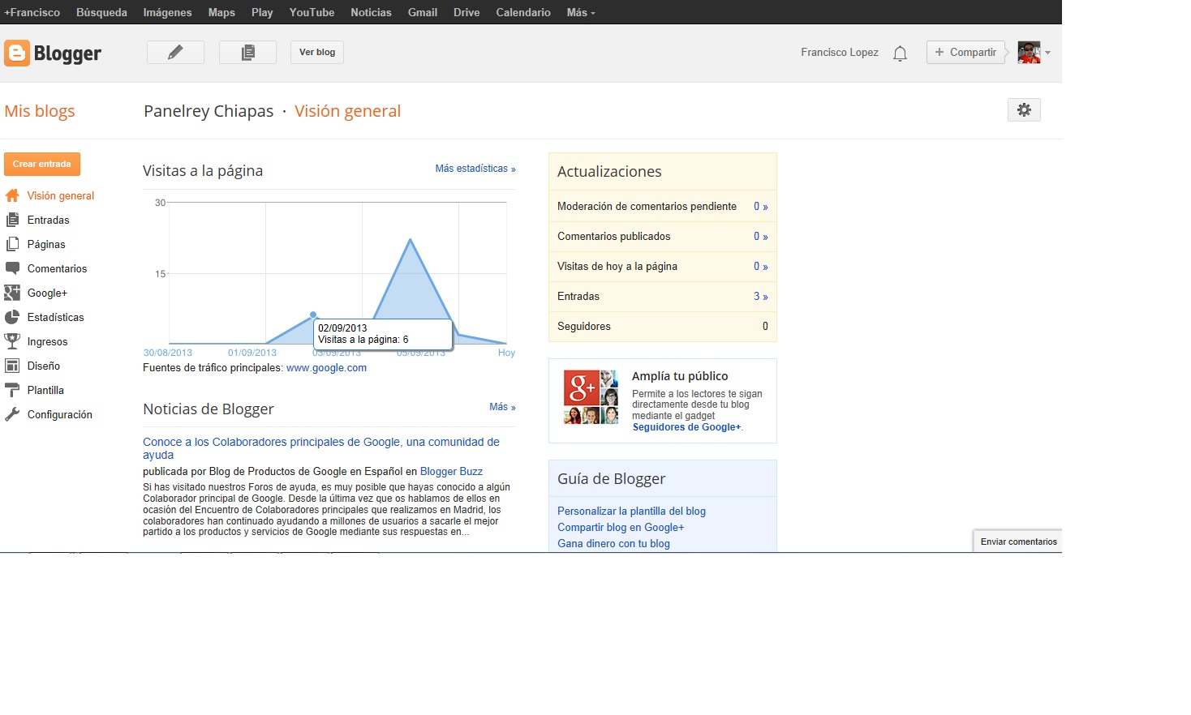The image size is (1191, 715).
Task: Go to Configuración via the wrench item
Action: click(x=59, y=414)
